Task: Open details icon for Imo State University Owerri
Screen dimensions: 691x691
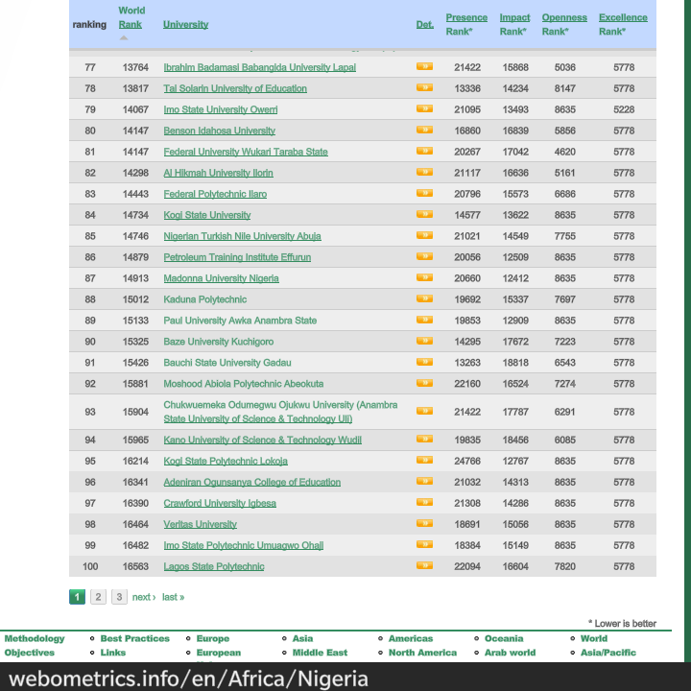Action: point(424,109)
